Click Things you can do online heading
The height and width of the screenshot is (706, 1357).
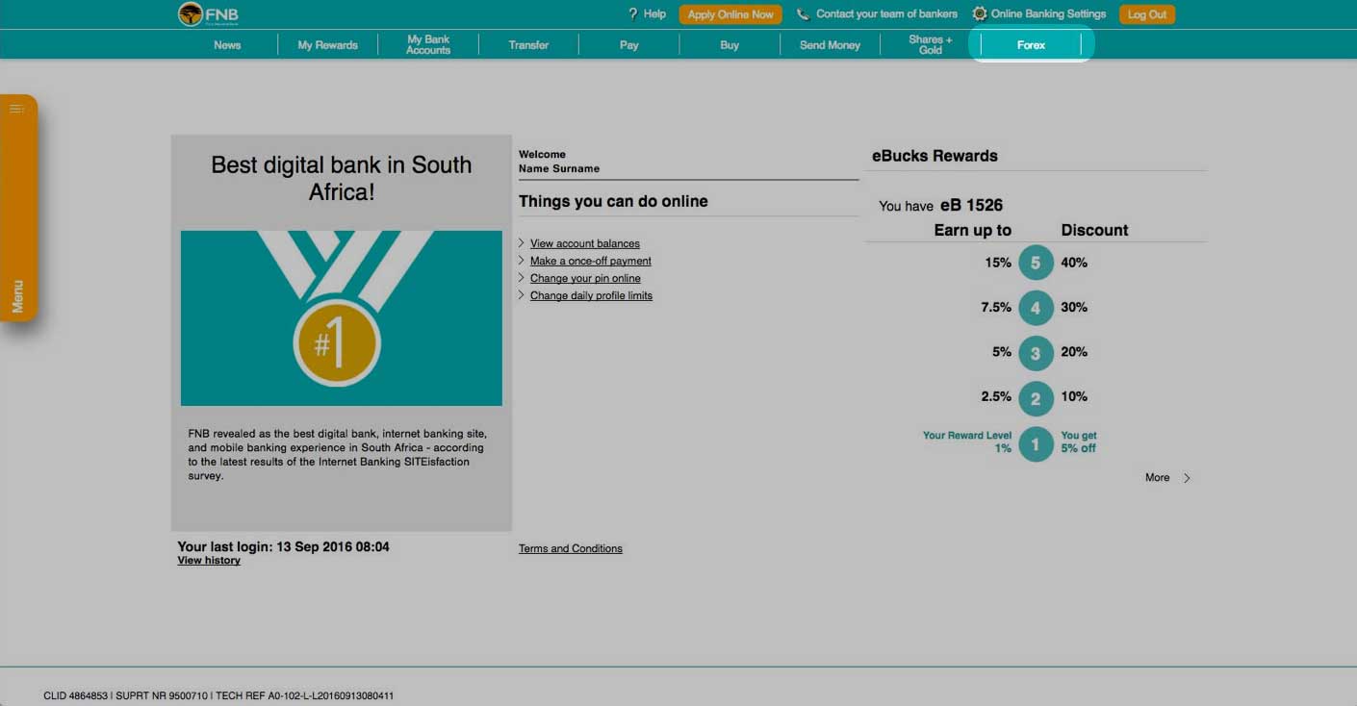pyautogui.click(x=613, y=201)
